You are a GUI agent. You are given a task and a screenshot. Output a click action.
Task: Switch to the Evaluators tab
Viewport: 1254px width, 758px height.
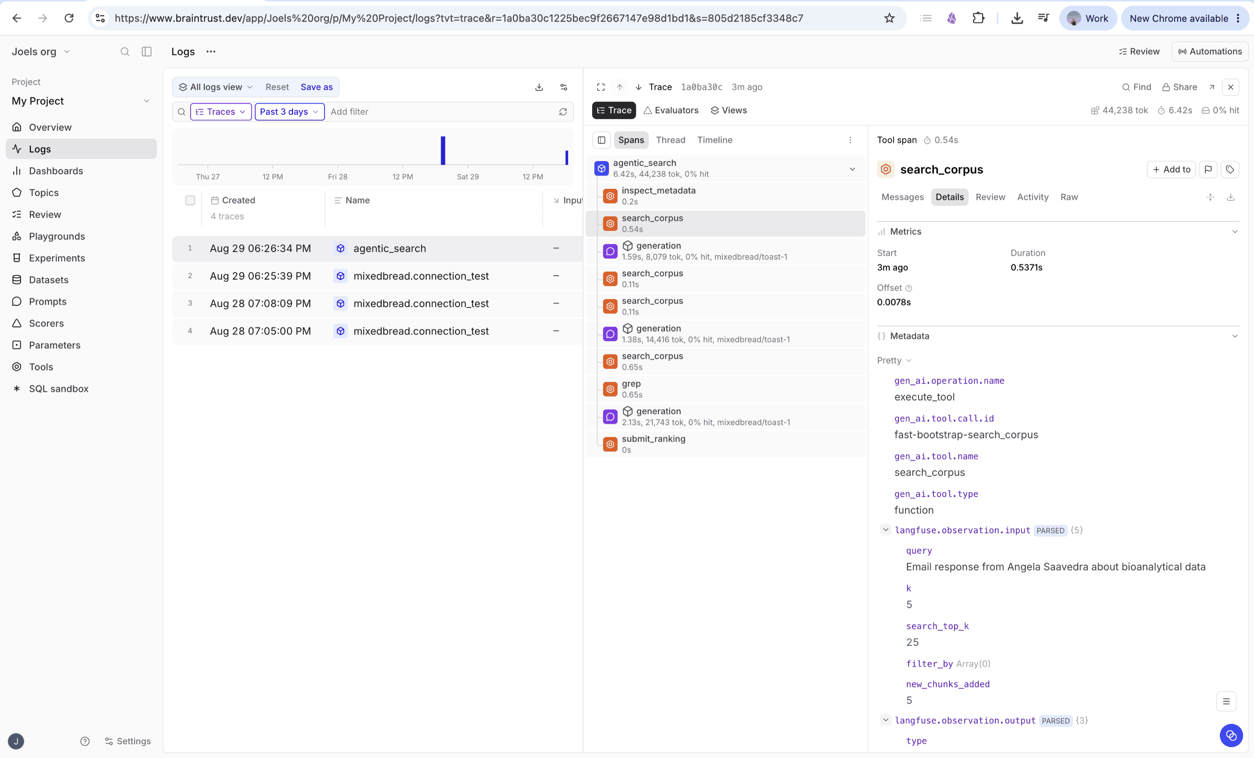point(671,111)
